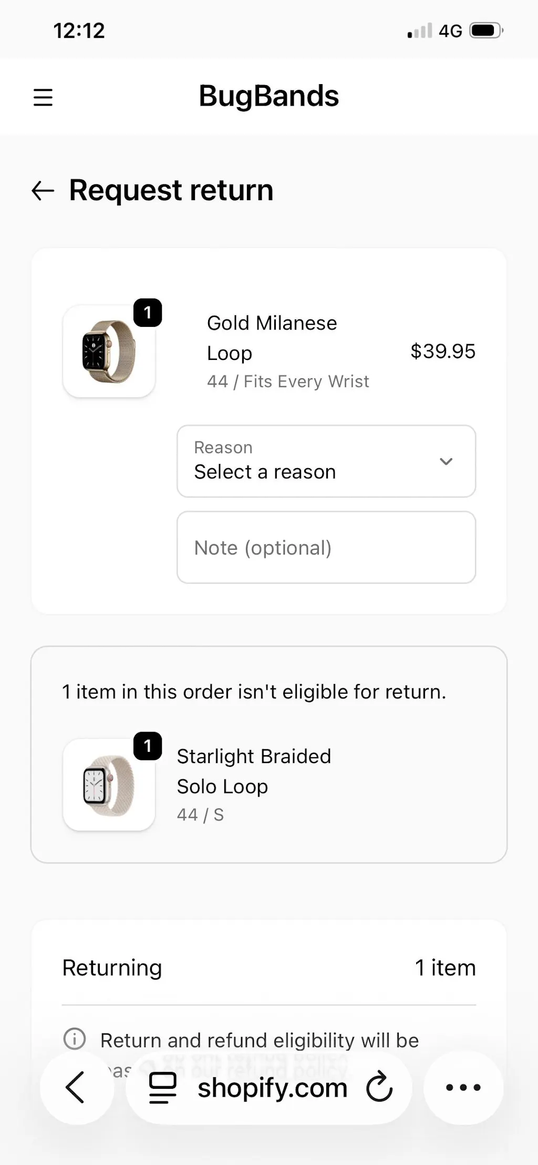The height and width of the screenshot is (1165, 538).
Task: Tap the page reload icon
Action: tap(379, 1087)
